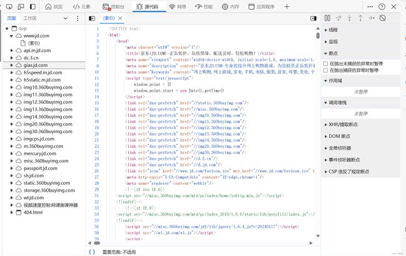Close the (索引) file tab

120,18
